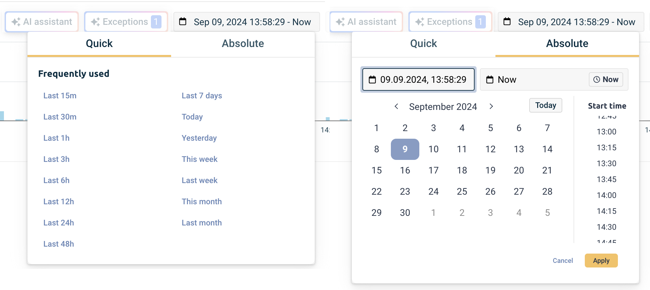Choose This month quick range

click(202, 202)
